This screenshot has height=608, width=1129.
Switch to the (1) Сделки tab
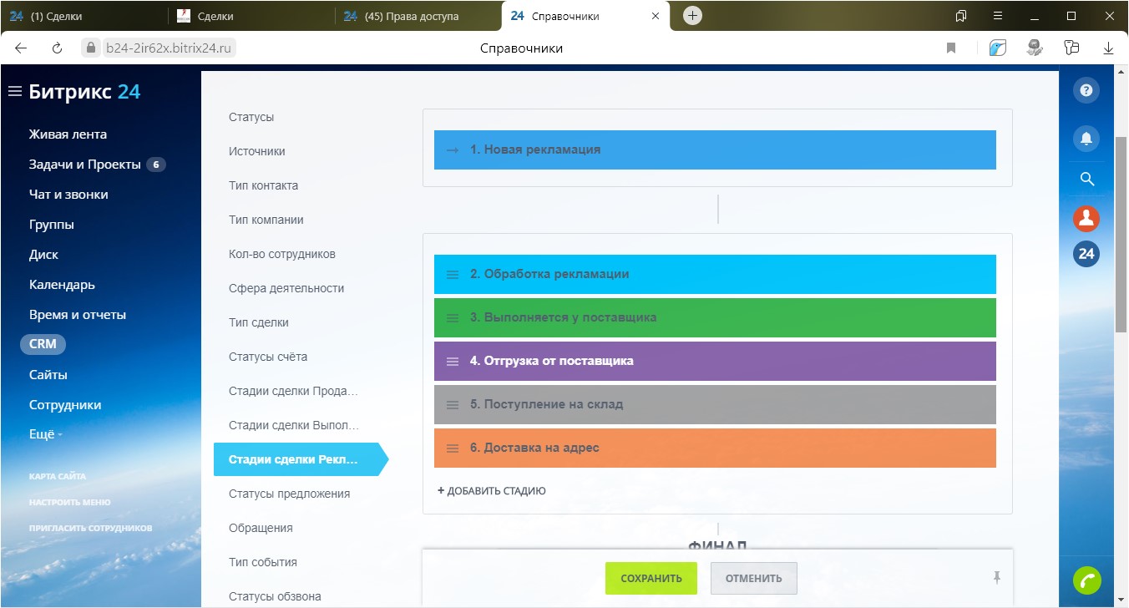click(x=84, y=16)
